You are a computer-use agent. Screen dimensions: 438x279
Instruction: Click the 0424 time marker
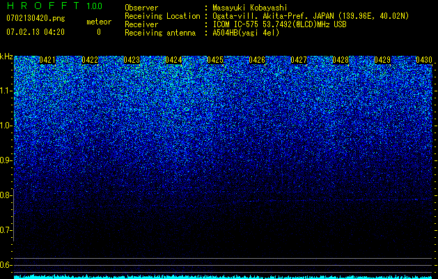(173, 60)
